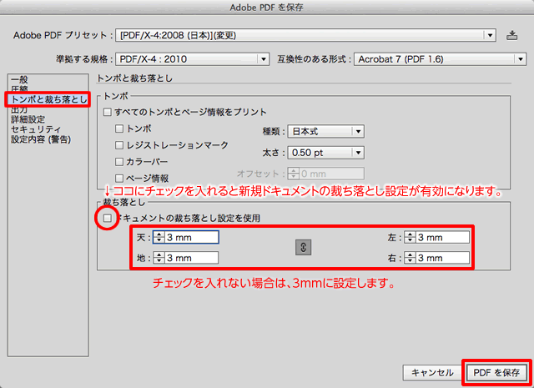Viewport: 534px width, 388px height.
Task: Toggle the link icon for bleed values
Action: click(303, 247)
